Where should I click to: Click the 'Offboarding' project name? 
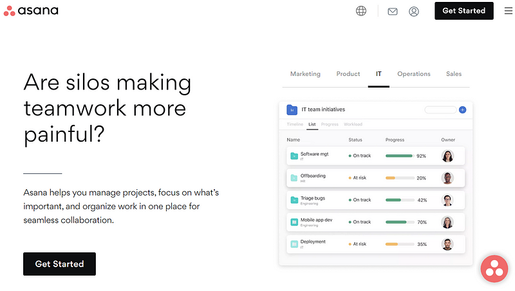pos(313,176)
